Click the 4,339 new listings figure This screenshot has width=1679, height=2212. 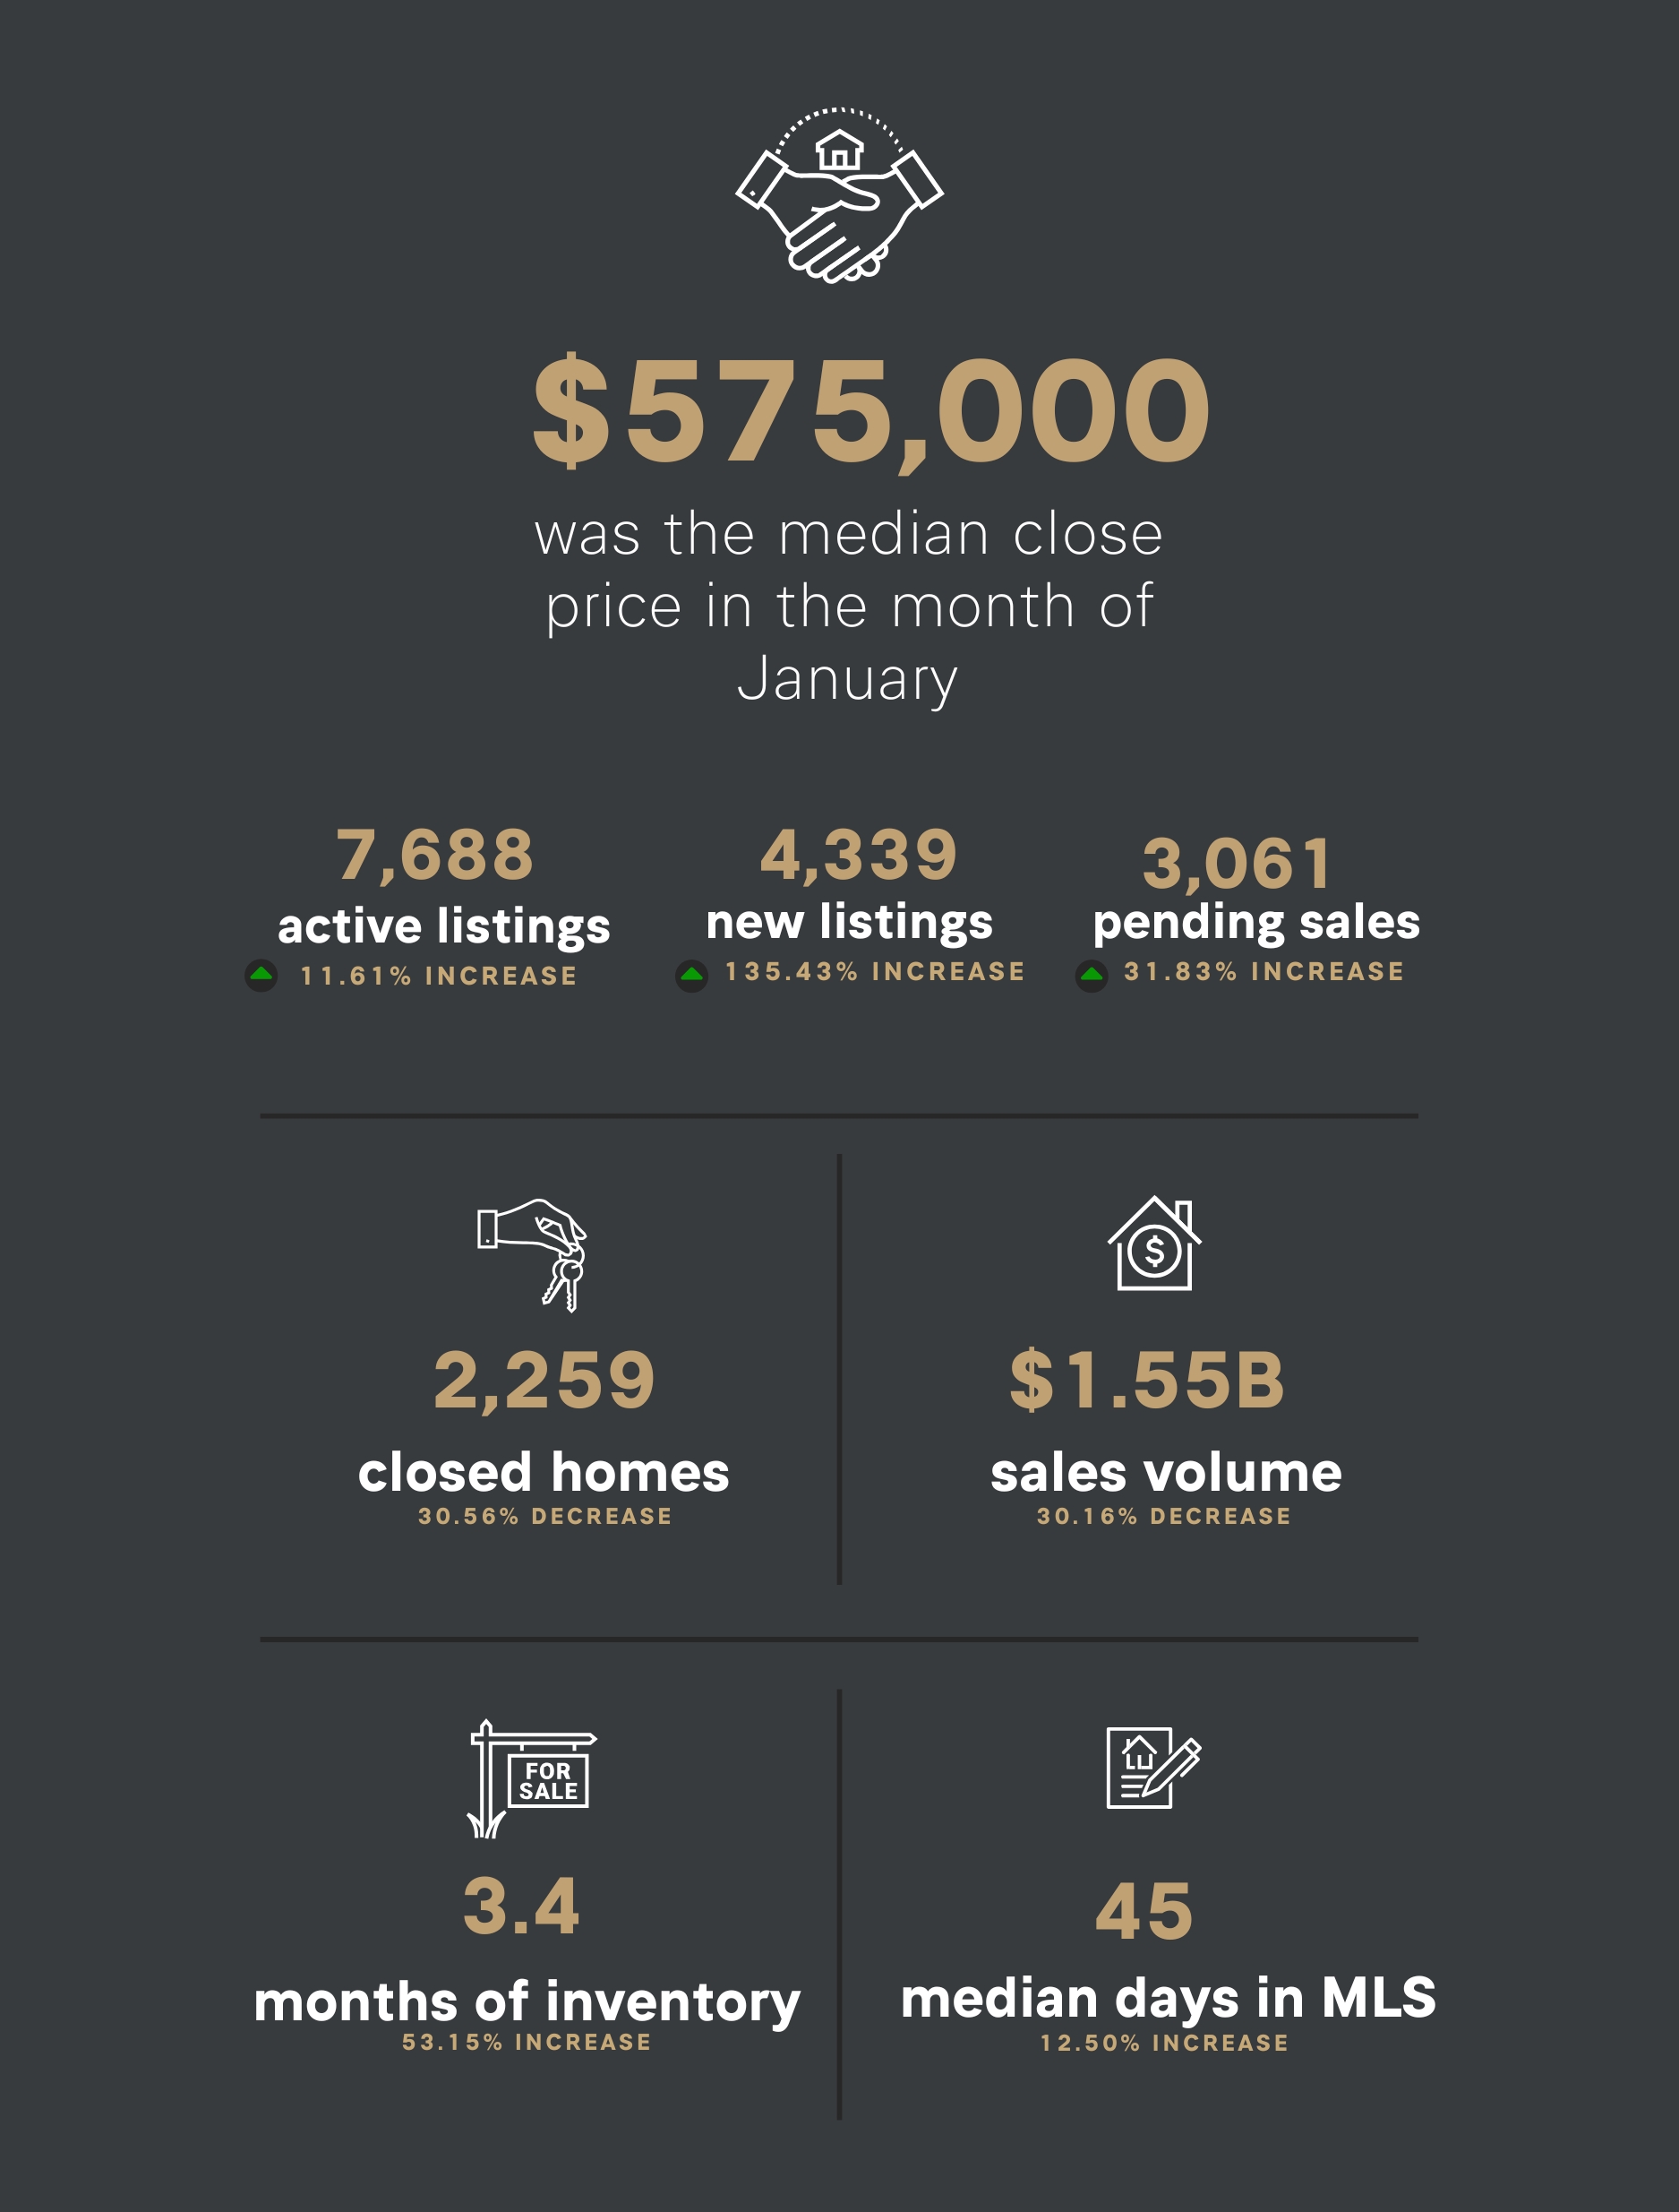coord(859,856)
